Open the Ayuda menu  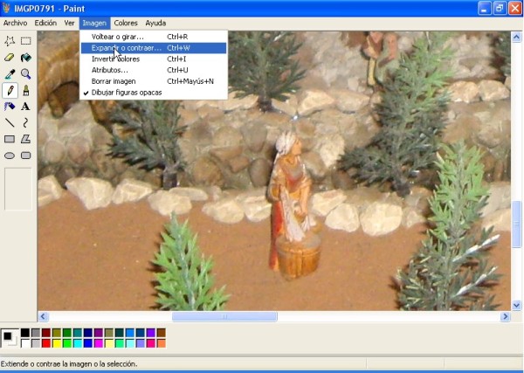tap(155, 23)
